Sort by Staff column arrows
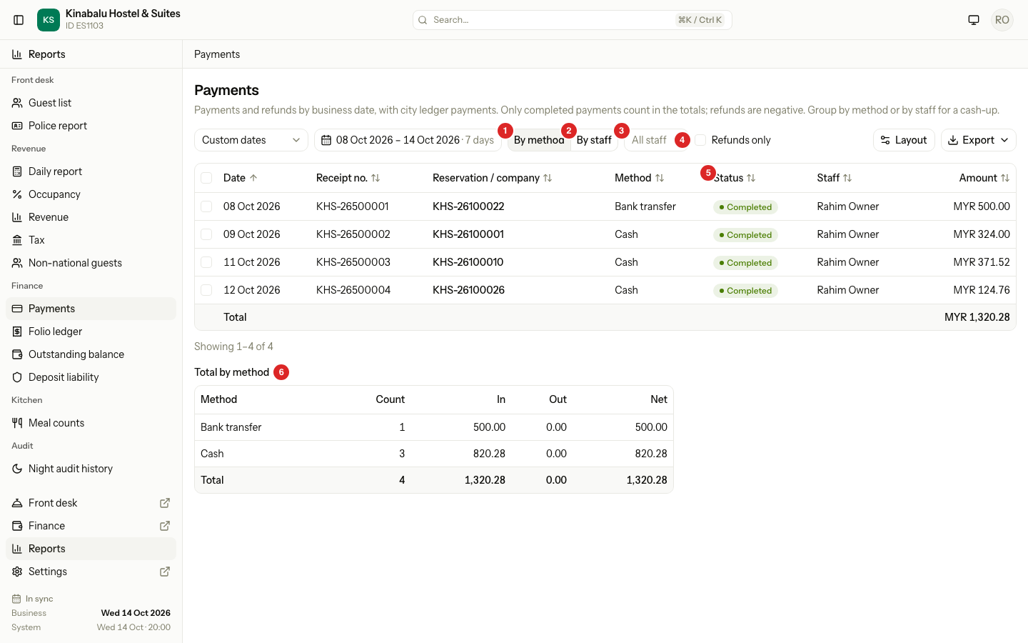 pos(847,178)
